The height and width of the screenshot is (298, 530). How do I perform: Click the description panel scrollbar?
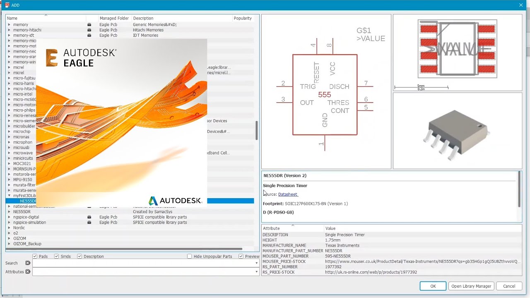coord(520,189)
